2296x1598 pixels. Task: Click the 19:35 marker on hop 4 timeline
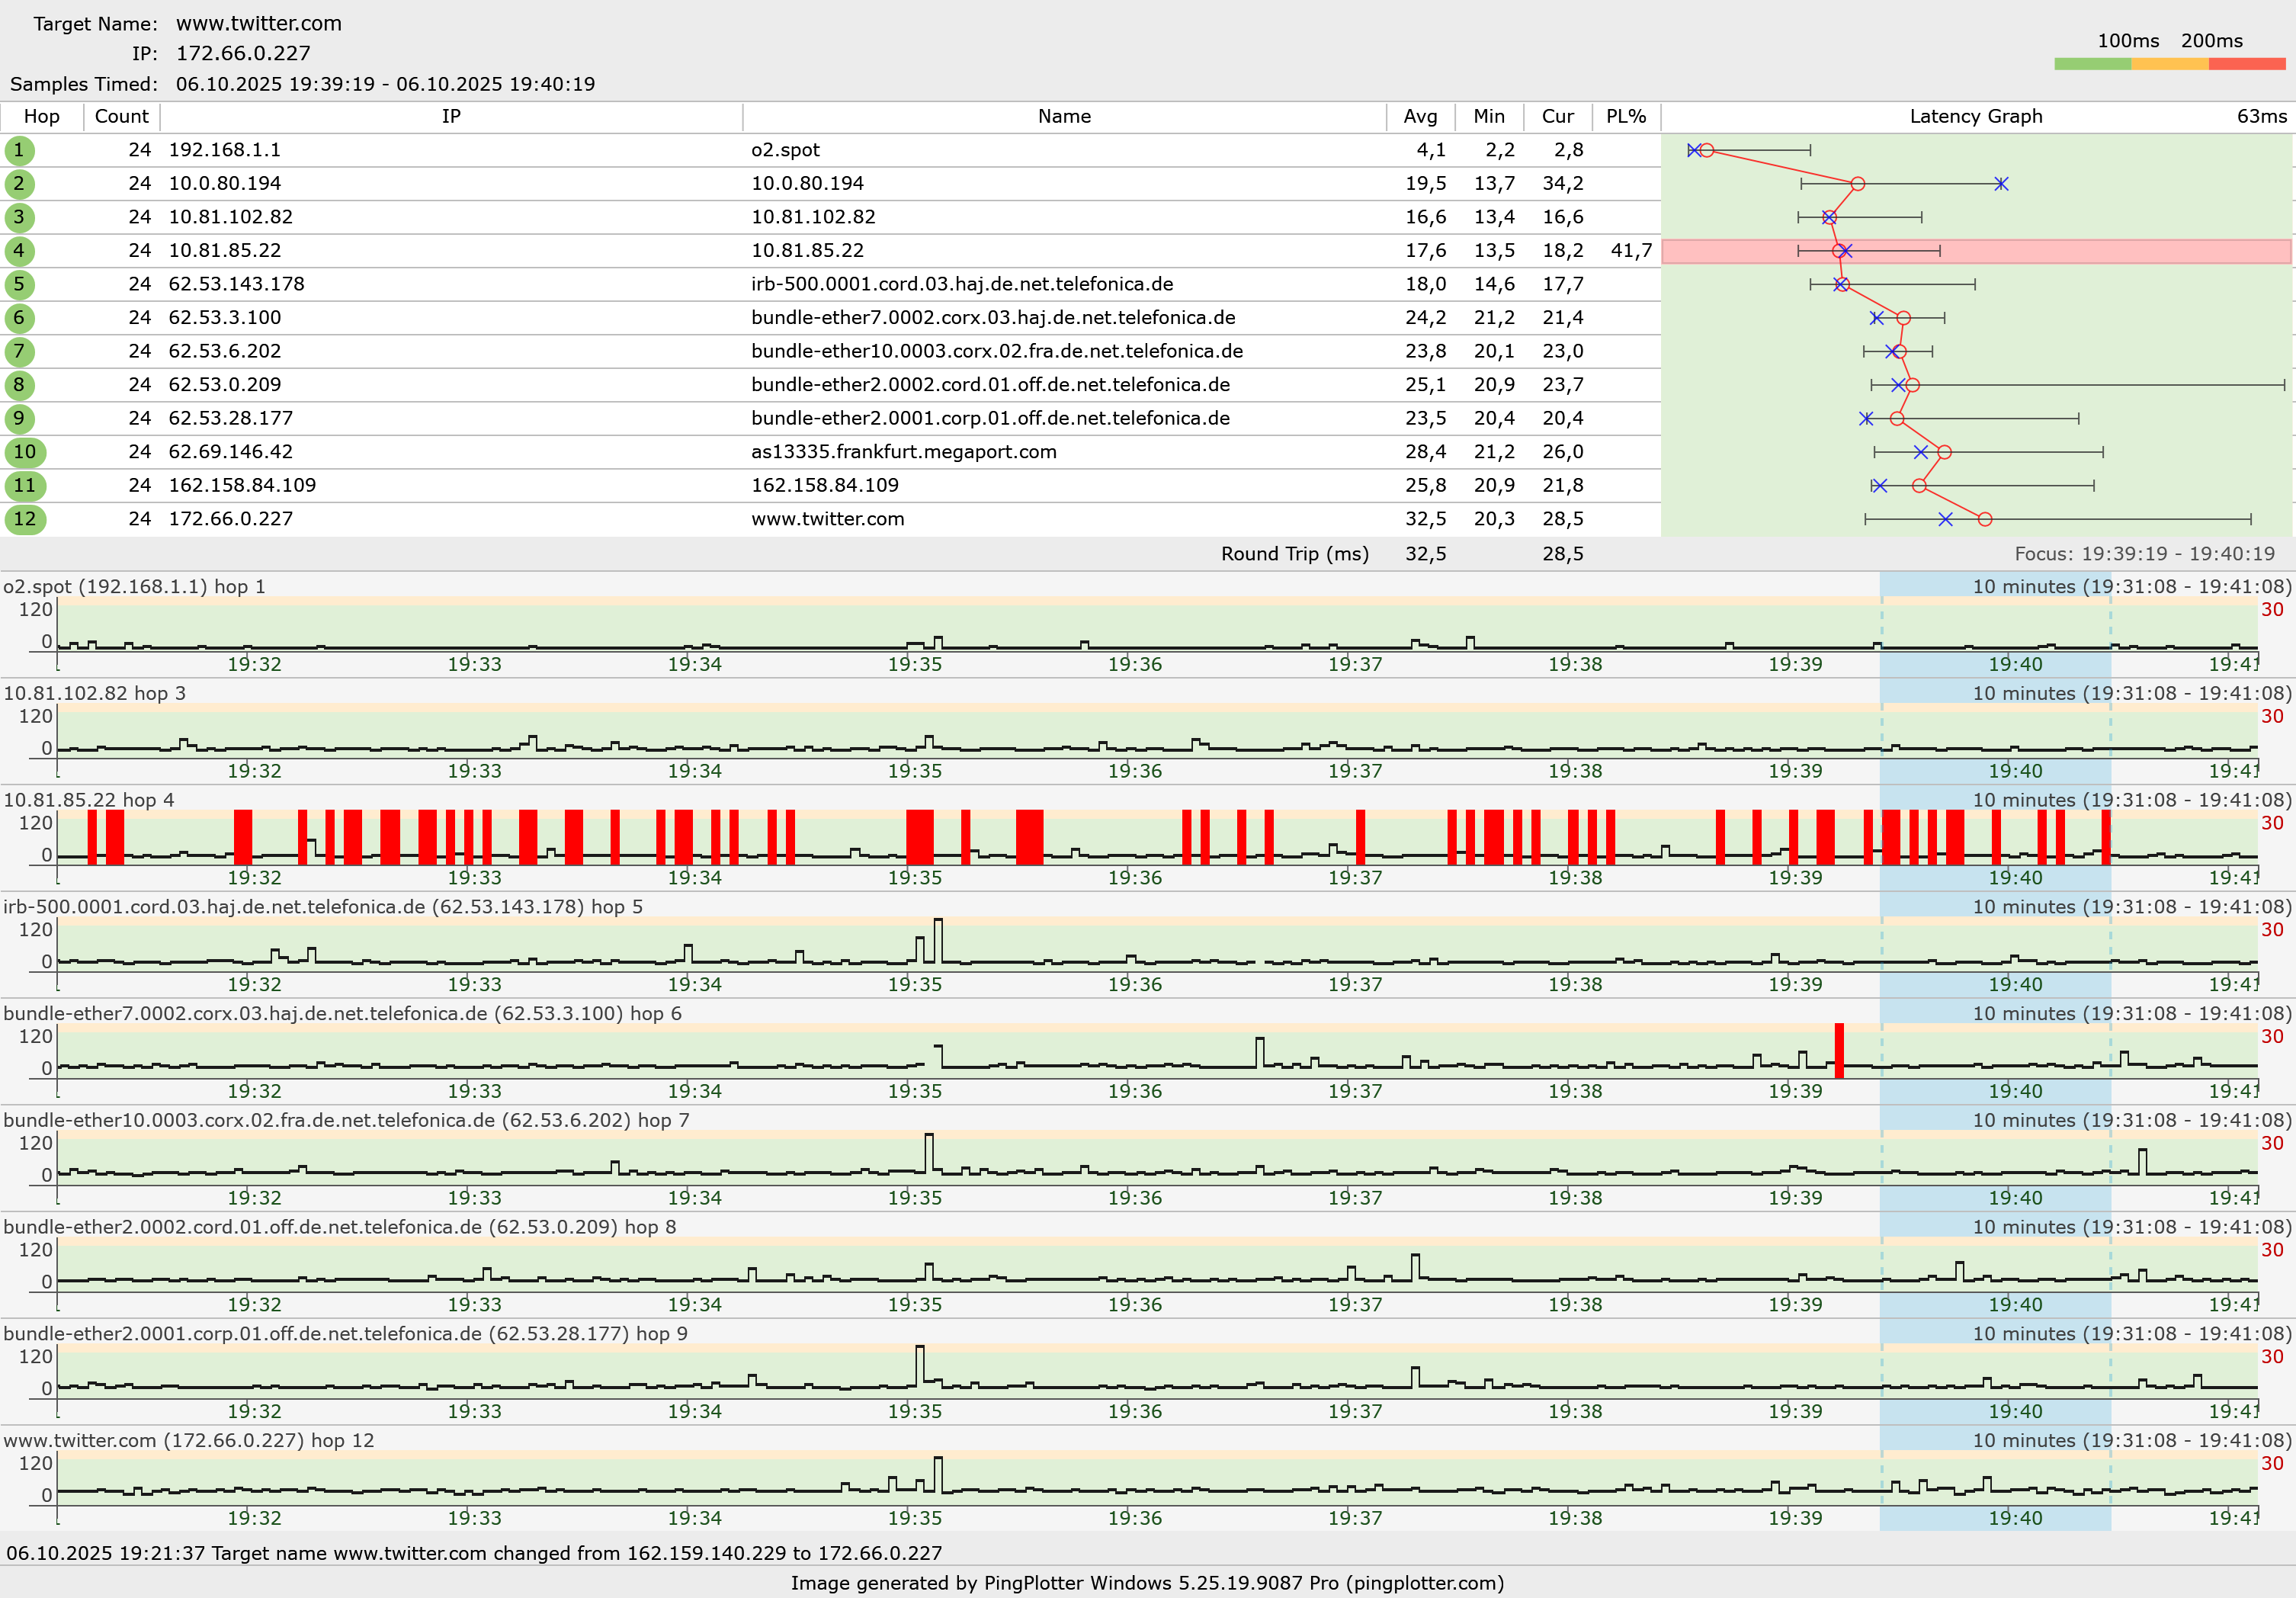click(x=915, y=877)
